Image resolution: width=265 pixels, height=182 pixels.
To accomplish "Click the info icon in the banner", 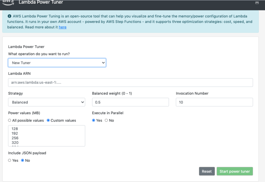I will click(10, 16).
